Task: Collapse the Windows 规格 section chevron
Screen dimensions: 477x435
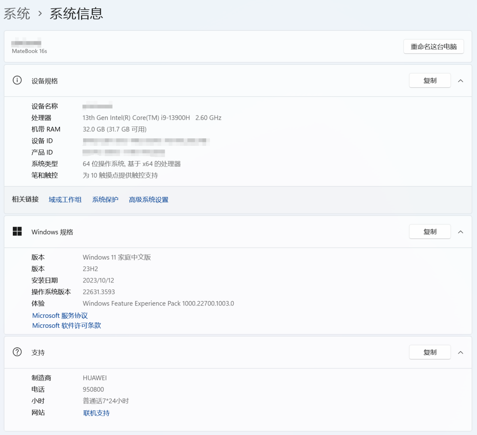Action: 461,232
